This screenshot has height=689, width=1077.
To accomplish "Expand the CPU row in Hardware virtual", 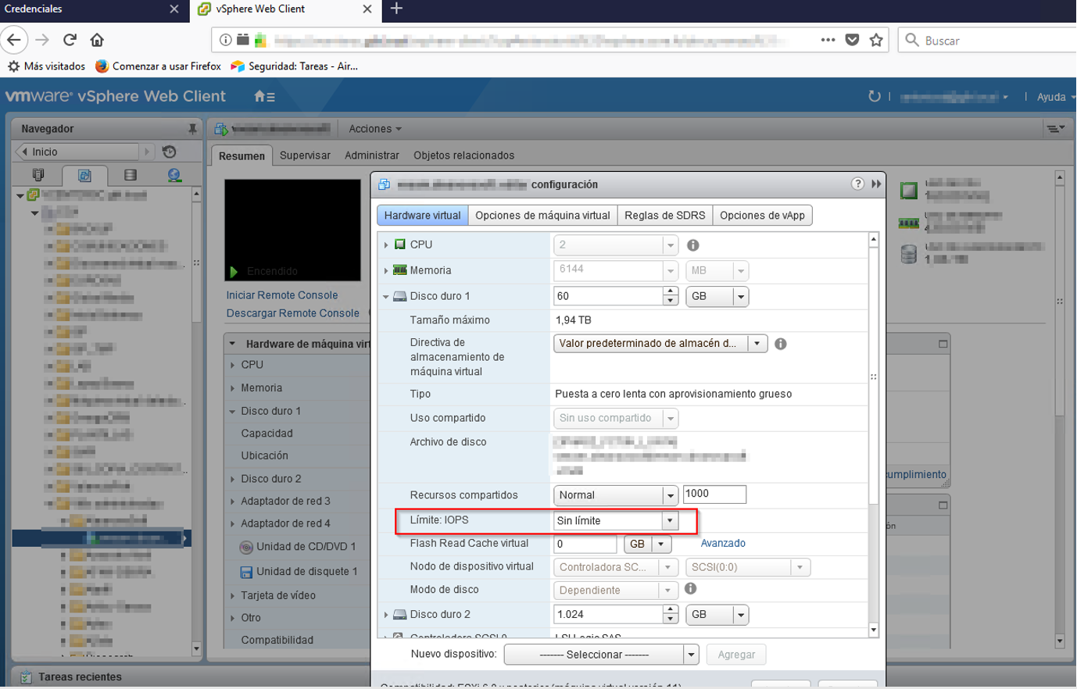I will pyautogui.click(x=386, y=245).
